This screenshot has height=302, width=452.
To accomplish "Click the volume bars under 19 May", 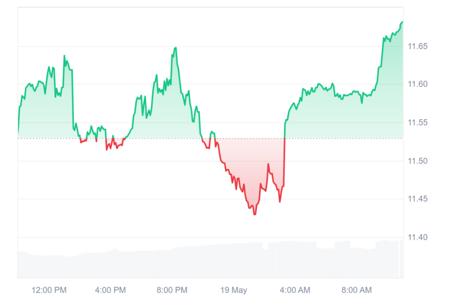I will (234, 260).
